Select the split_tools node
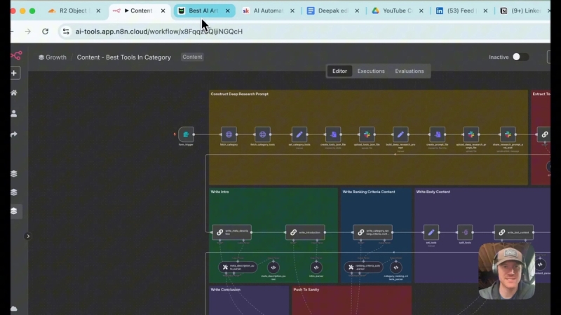Viewport: 561px width, 315px height. pos(465,232)
